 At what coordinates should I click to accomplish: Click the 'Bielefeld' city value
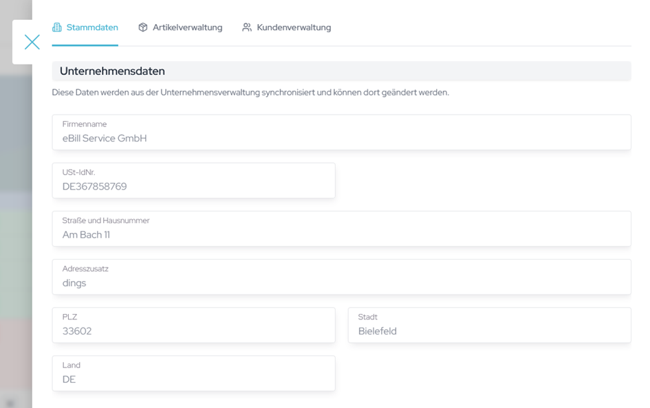[377, 331]
